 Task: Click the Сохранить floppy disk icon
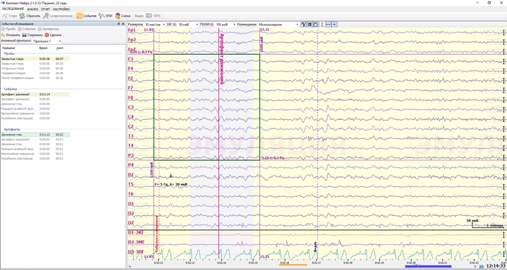pyautogui.click(x=24, y=35)
